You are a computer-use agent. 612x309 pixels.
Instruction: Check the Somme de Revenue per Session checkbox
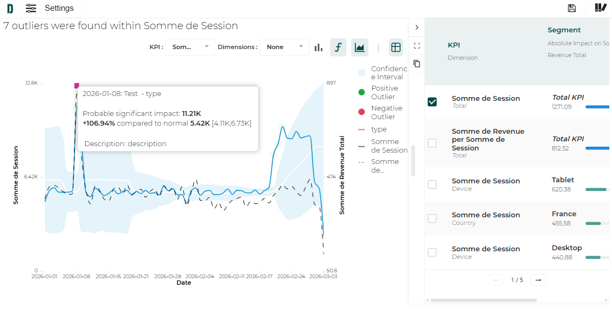click(x=432, y=143)
